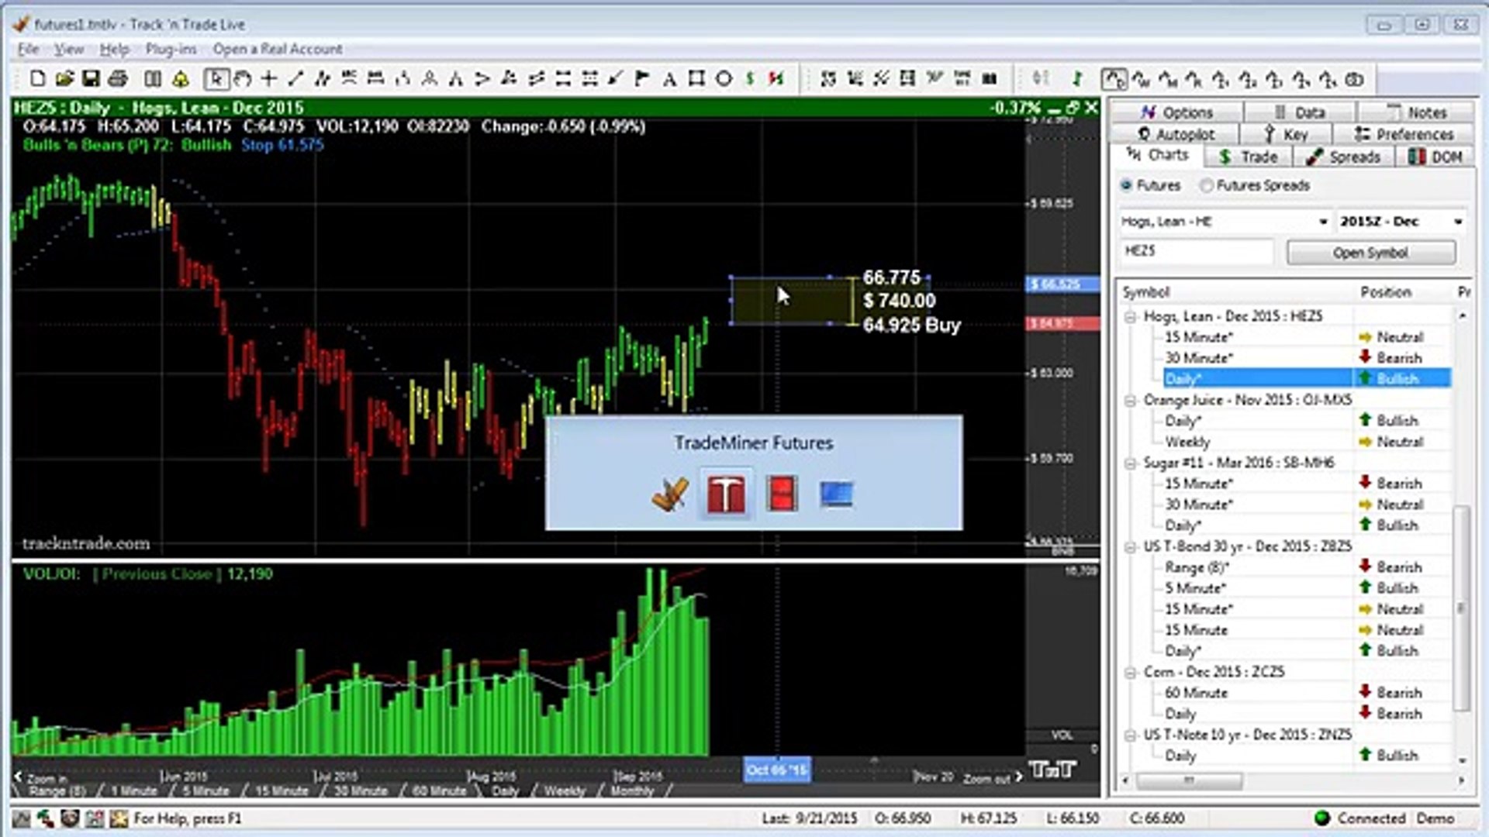Click inside the HEZ5 symbol input field

coord(1194,251)
